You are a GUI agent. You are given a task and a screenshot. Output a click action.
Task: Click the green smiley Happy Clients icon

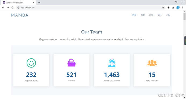click(x=31, y=63)
